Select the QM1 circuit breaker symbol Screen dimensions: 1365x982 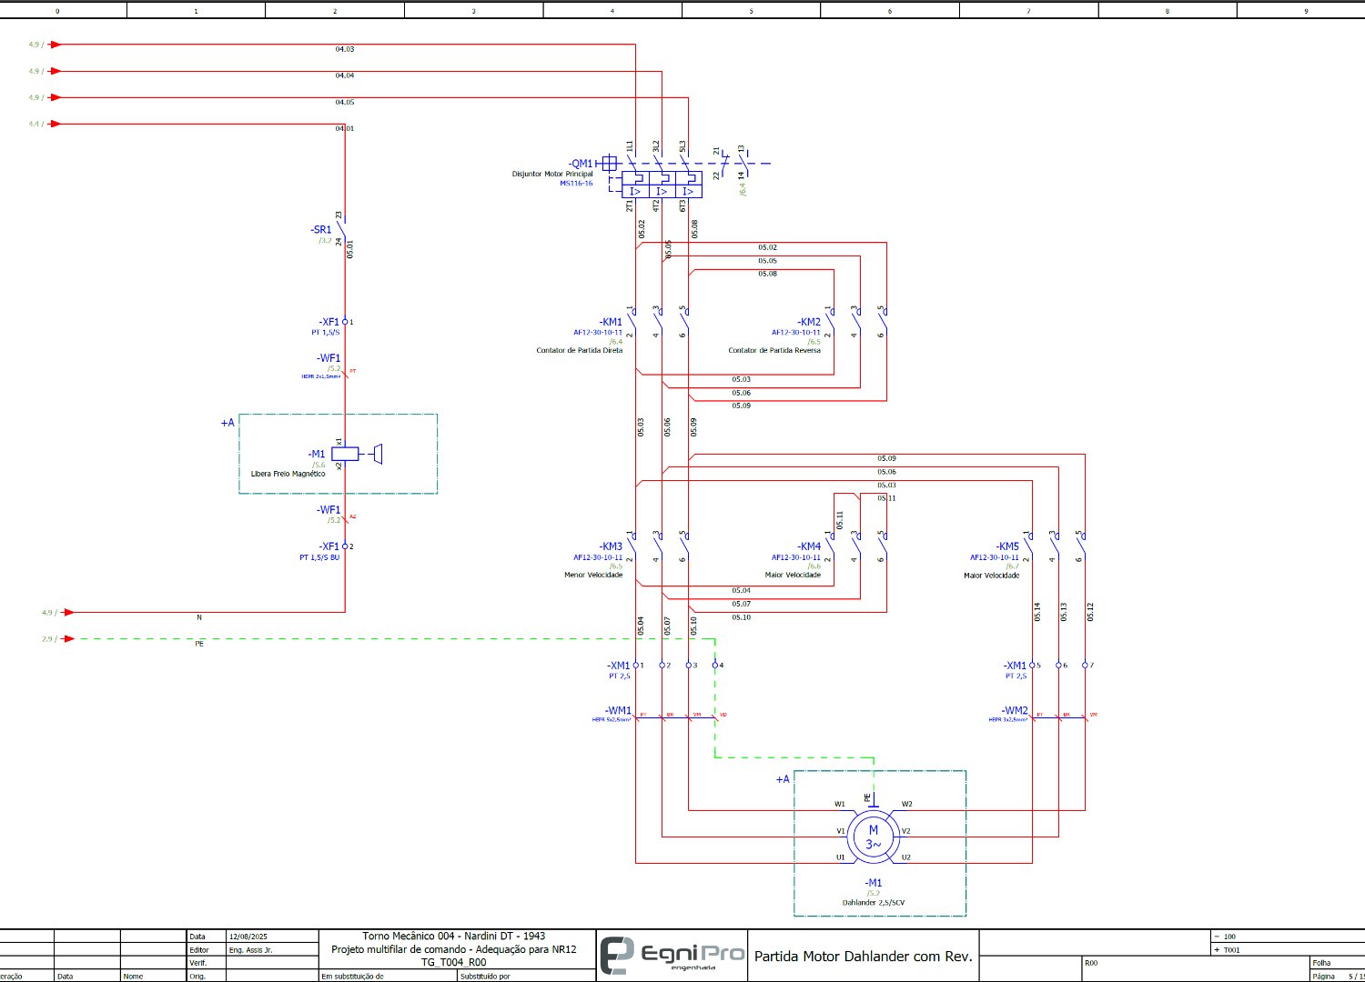(x=662, y=185)
